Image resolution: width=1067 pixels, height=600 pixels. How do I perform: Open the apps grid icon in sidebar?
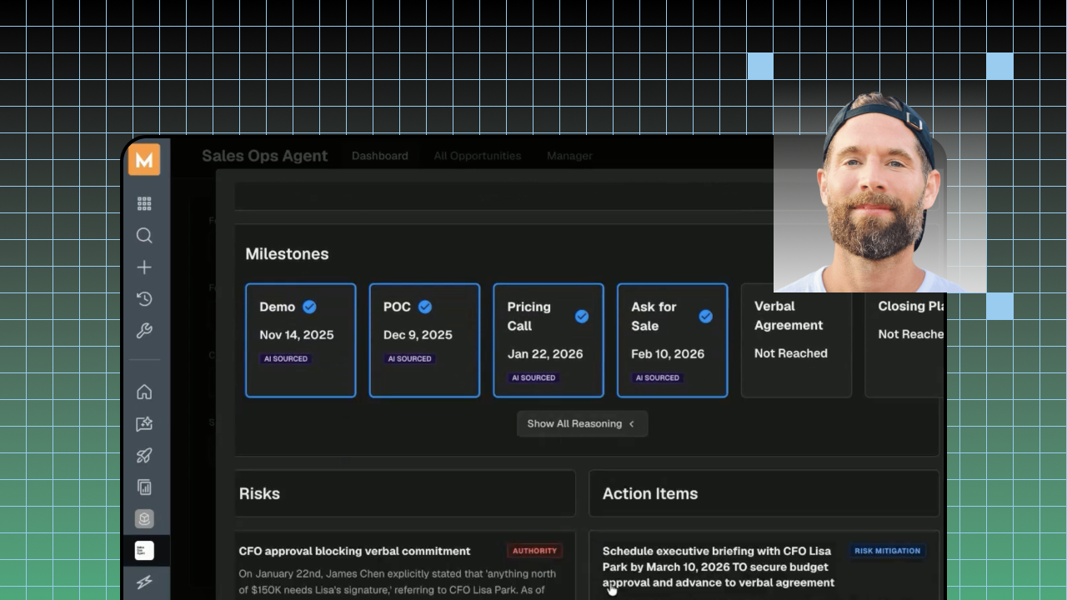[x=144, y=203]
